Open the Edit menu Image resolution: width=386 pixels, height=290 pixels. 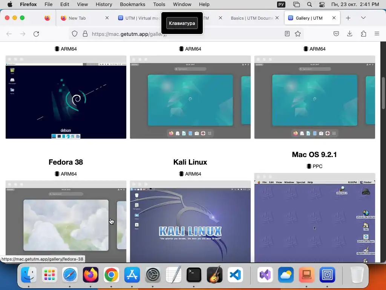[64, 4]
